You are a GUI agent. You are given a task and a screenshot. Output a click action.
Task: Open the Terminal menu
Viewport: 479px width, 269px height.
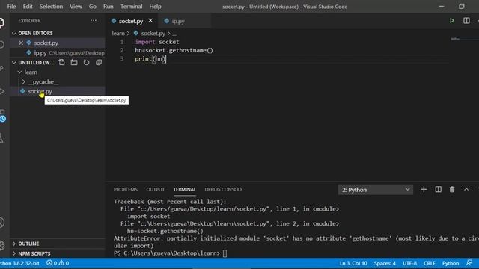coord(132,7)
